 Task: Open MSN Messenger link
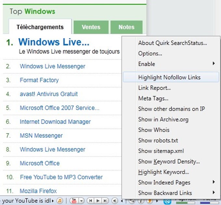(x=41, y=135)
